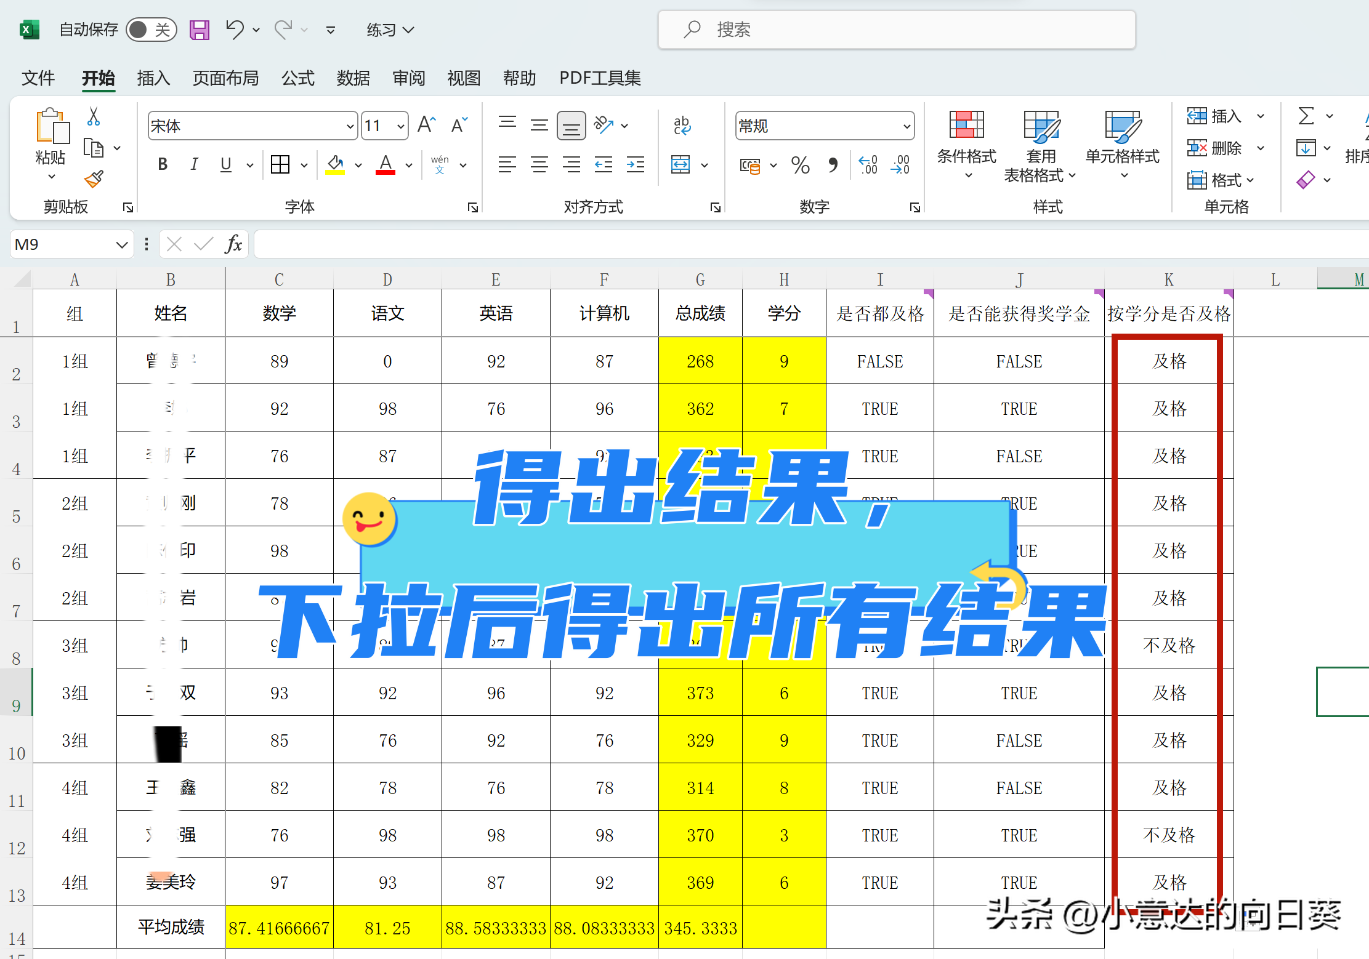Open font color dropdown arrow
Viewport: 1369px width, 959px height.
coord(409,165)
